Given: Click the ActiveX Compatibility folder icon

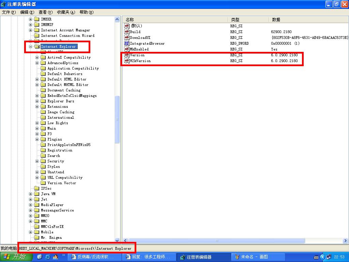Looking at the screenshot, I should click(43, 57).
